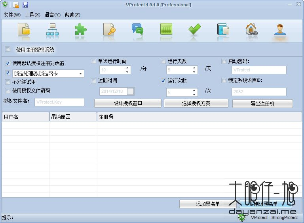
Task: Click the floppy disk save icon
Action: [x=25, y=5]
